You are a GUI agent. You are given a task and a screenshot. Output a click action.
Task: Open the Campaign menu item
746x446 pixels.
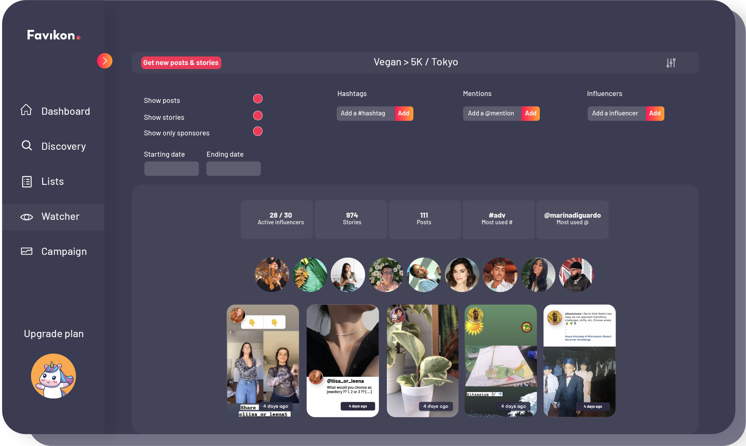point(64,251)
